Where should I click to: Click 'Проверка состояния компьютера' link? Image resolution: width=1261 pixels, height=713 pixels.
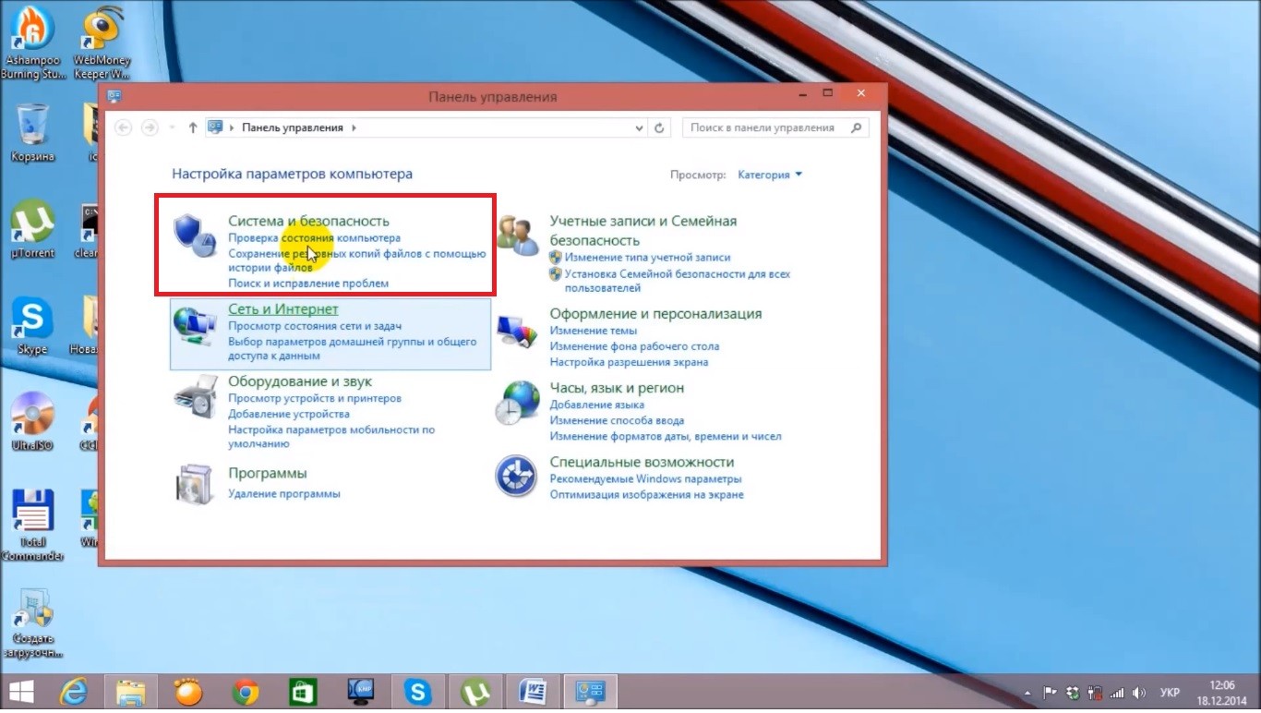(x=314, y=238)
